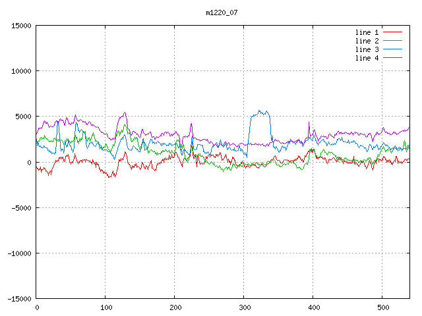Viewport: 422px width, 316px height.
Task: Click the 400 x-axis tick label
Action: [313, 307]
